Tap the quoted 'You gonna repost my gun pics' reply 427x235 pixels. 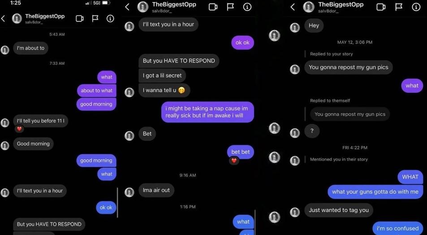pyautogui.click(x=350, y=114)
